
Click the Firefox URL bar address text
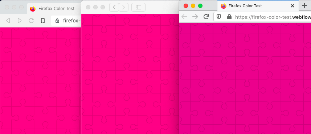(273, 17)
